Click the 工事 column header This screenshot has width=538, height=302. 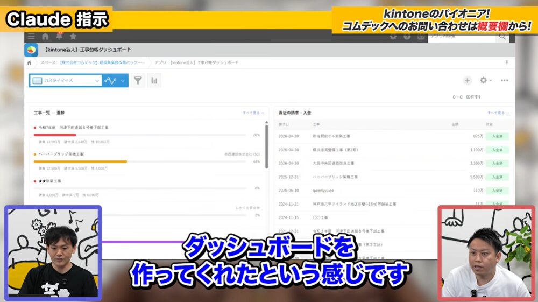pos(316,124)
